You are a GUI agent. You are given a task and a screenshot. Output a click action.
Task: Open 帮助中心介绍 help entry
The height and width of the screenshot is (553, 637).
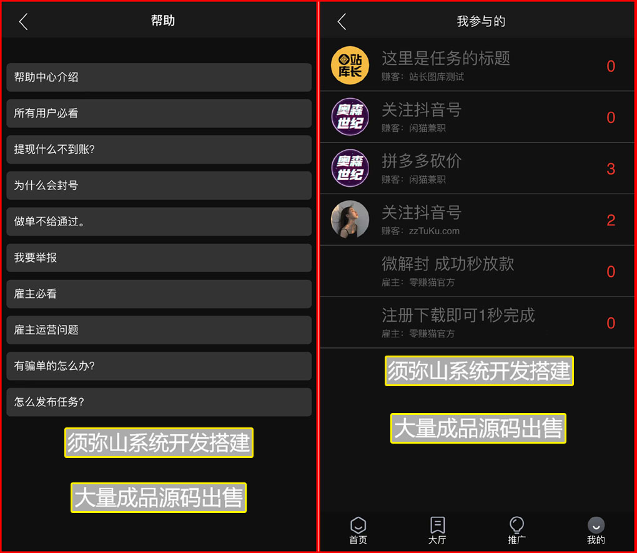159,77
